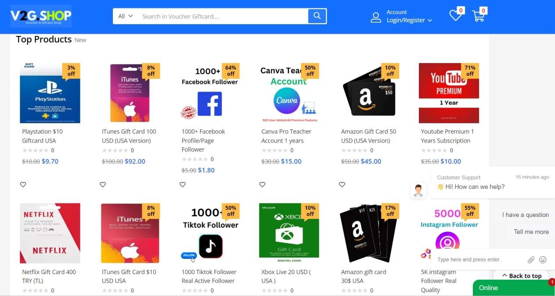Focus the chat 'Type here and press enter' field
The width and height of the screenshot is (555, 296).
click(479, 260)
